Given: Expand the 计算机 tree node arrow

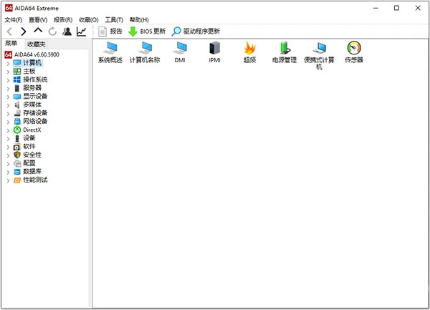Looking at the screenshot, I should [8, 64].
